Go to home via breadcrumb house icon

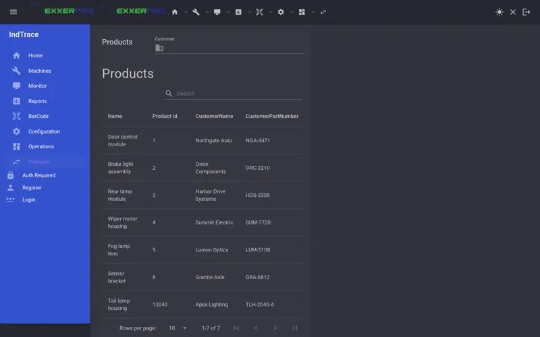175,12
